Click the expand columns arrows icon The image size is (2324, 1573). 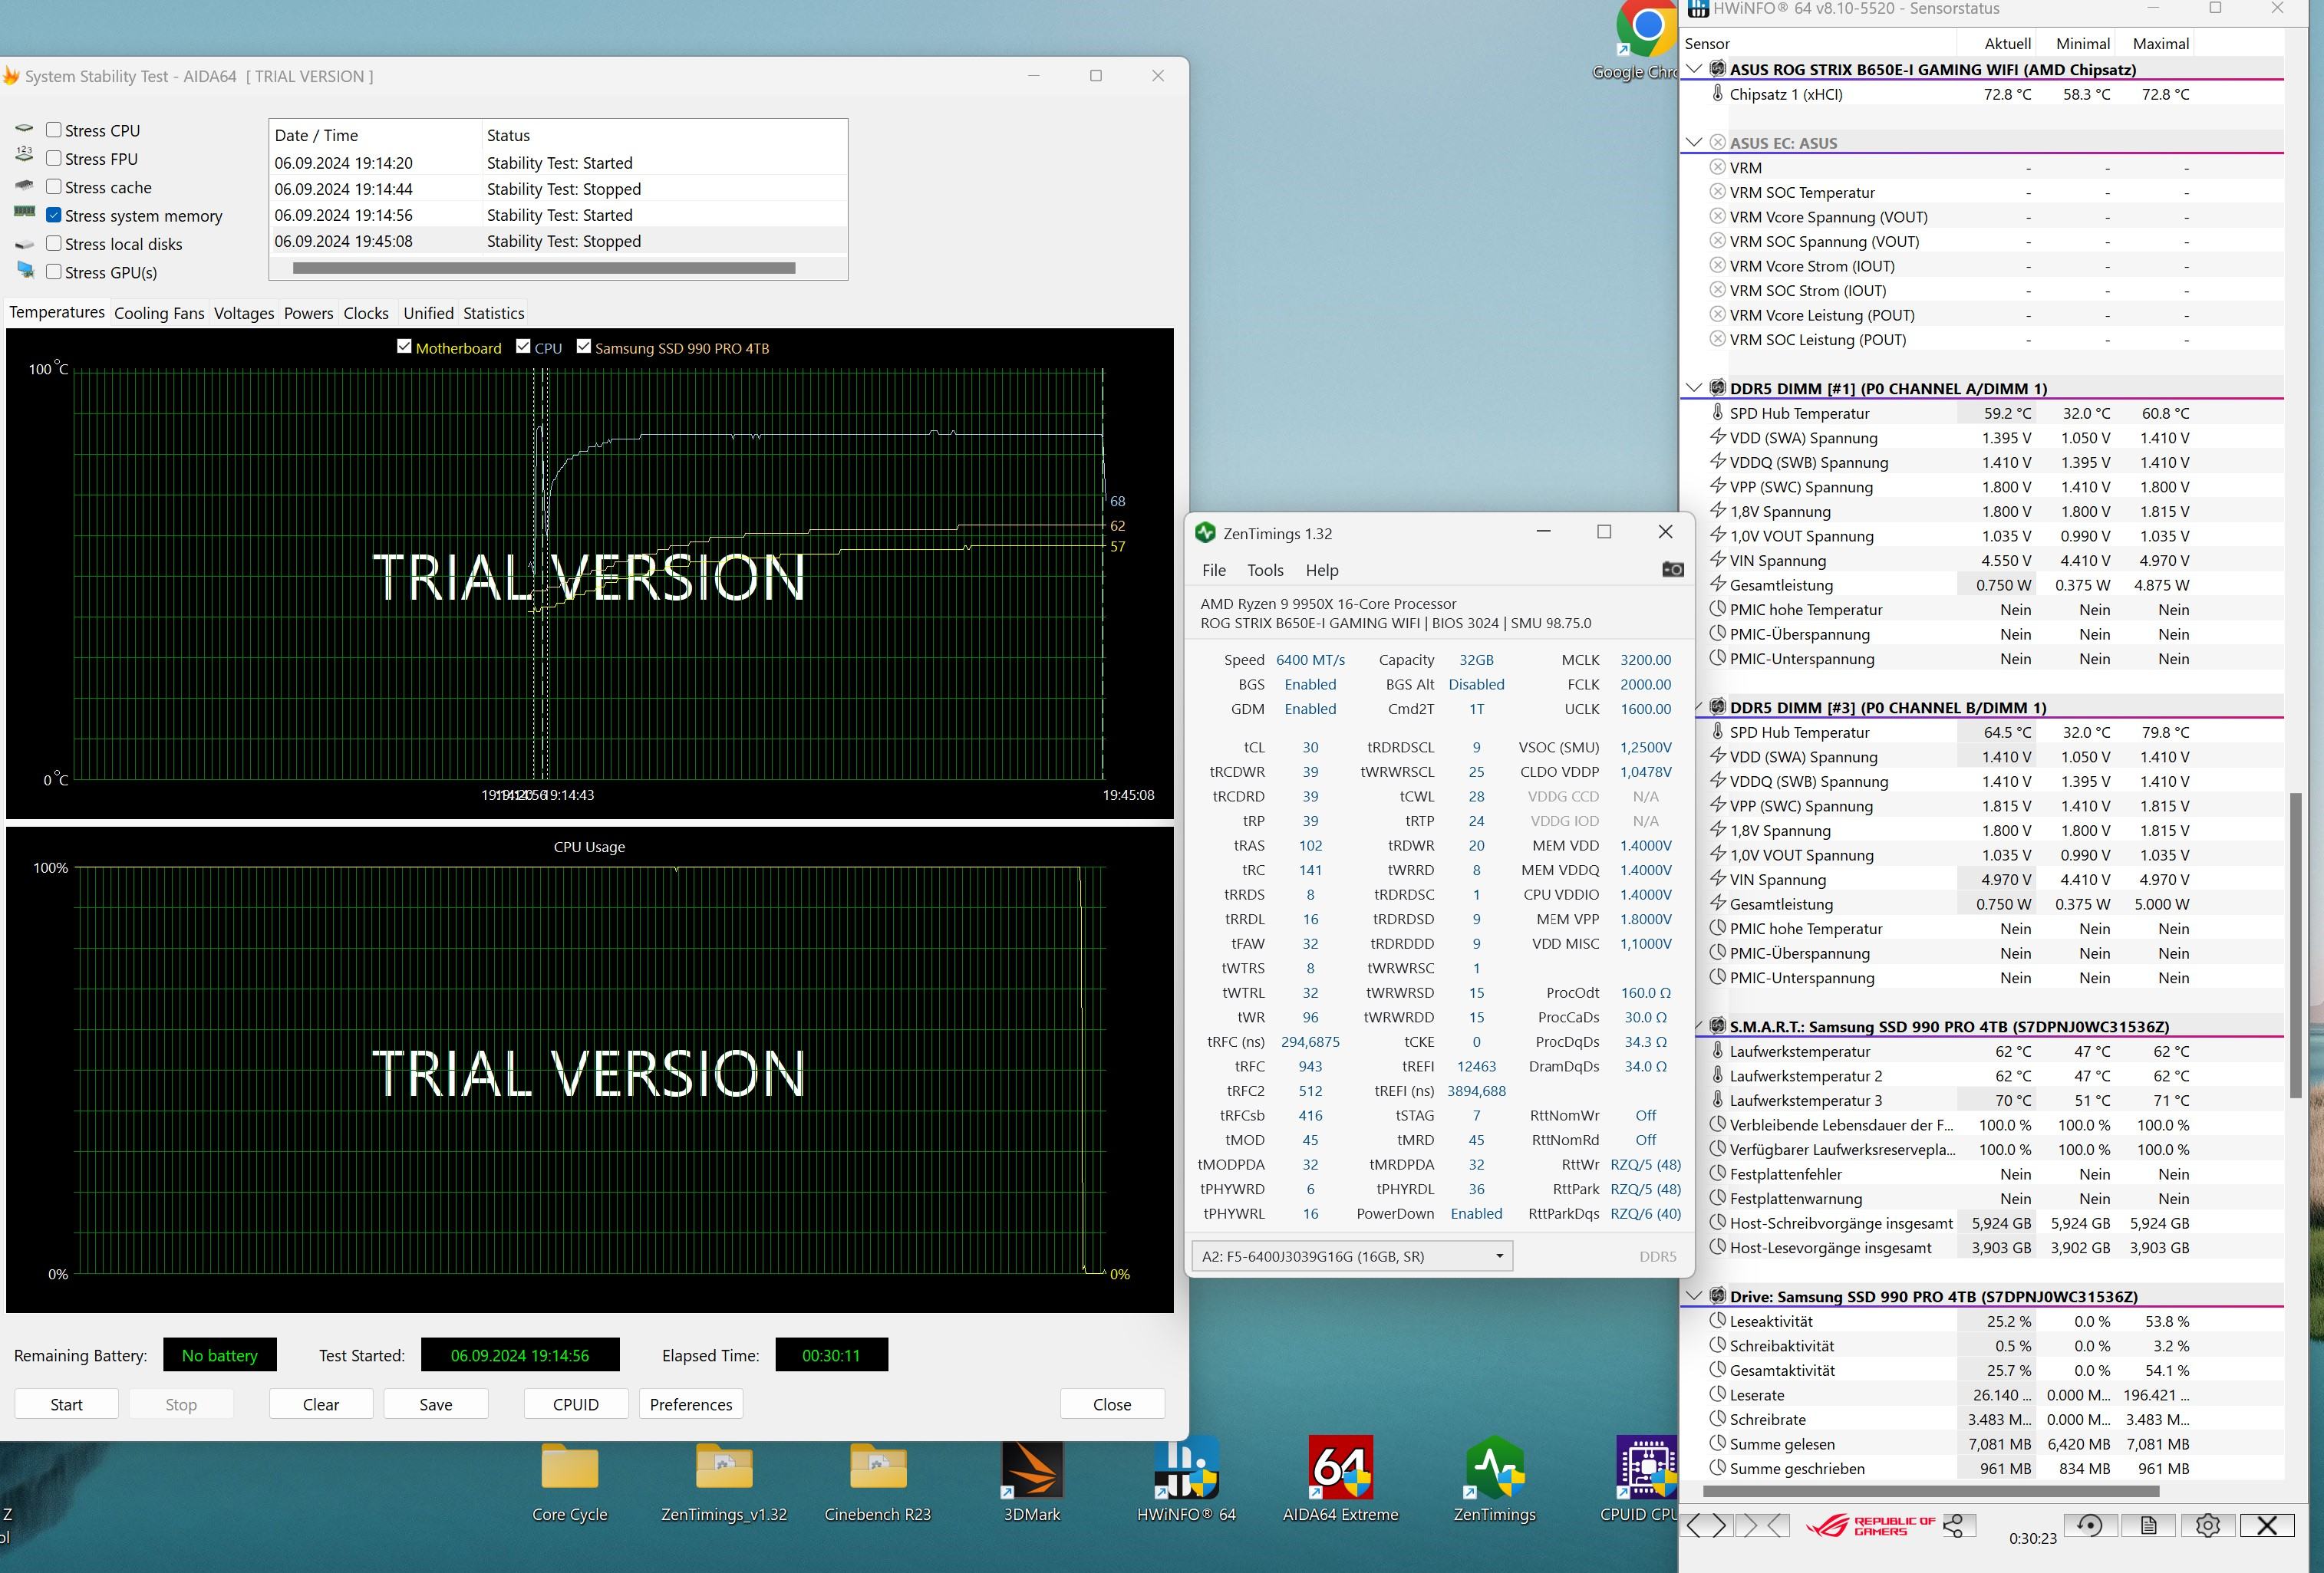coord(1706,1525)
